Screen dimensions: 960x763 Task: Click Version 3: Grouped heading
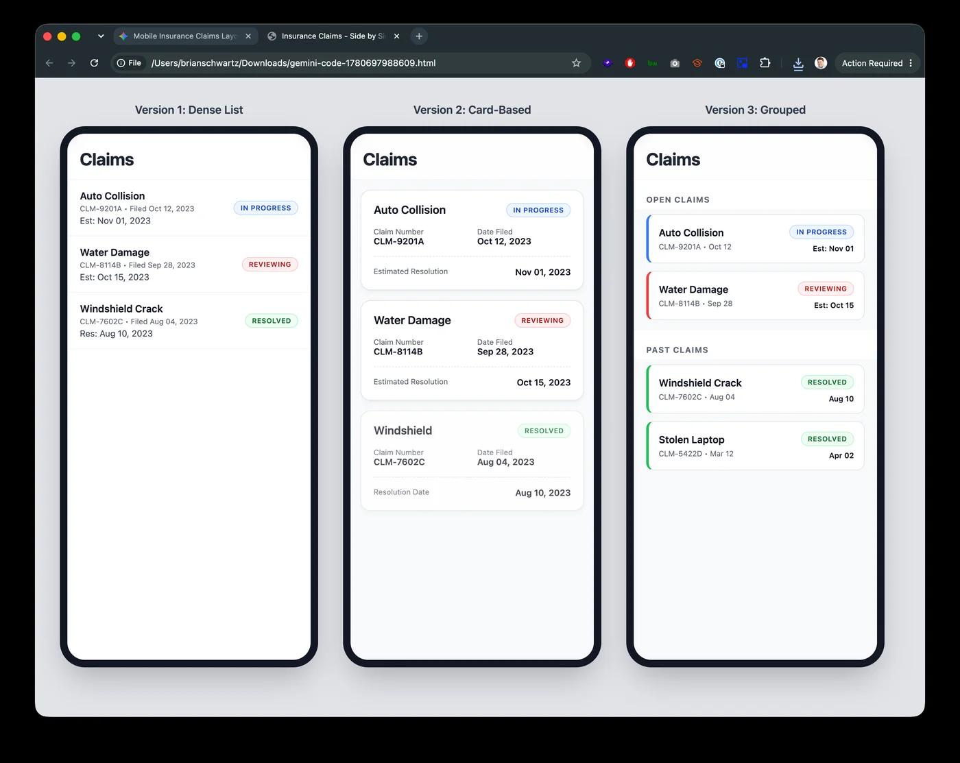coord(755,110)
